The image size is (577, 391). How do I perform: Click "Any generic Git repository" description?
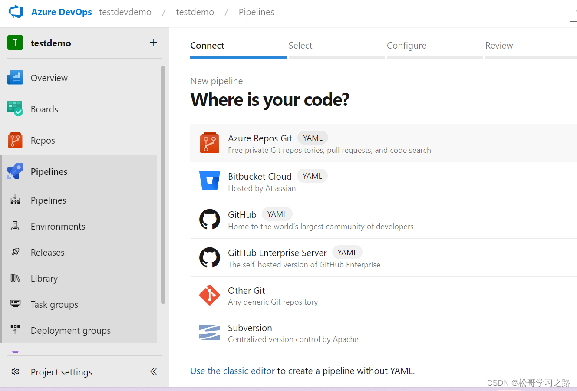(x=273, y=302)
